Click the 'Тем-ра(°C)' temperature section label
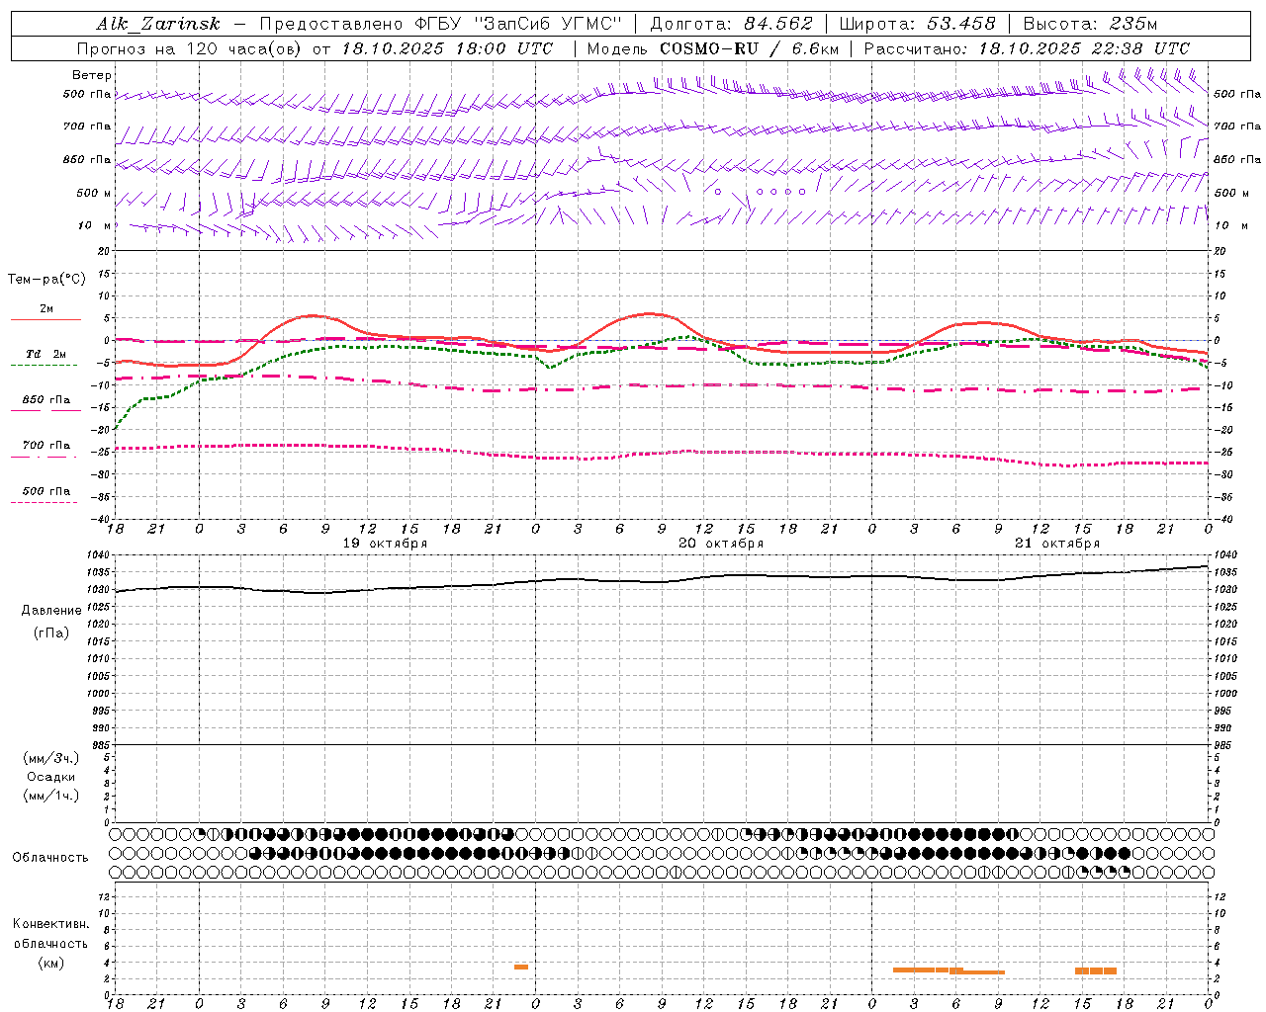1266x1012 pixels. tap(46, 280)
